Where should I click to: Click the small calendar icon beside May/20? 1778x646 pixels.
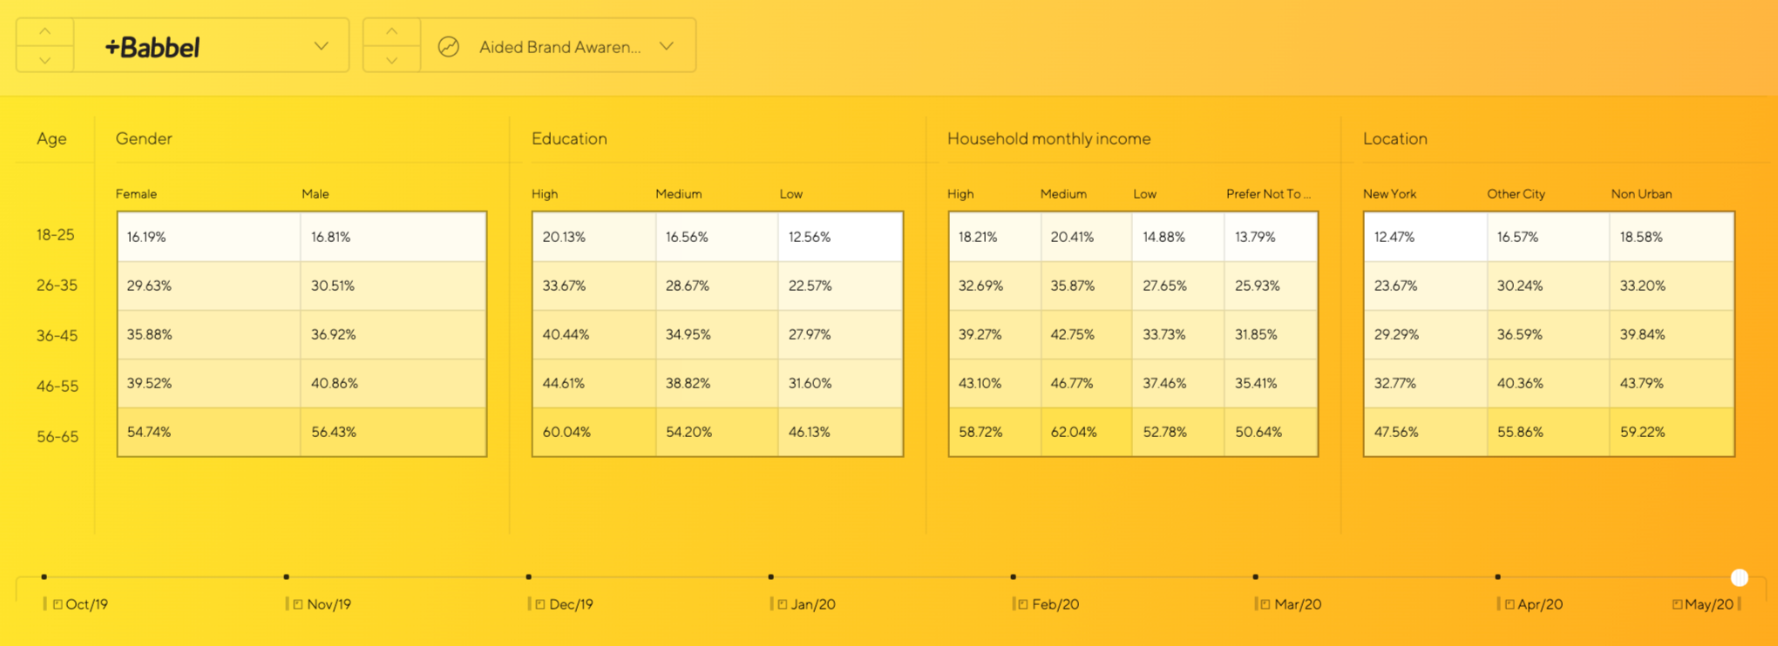1677,604
